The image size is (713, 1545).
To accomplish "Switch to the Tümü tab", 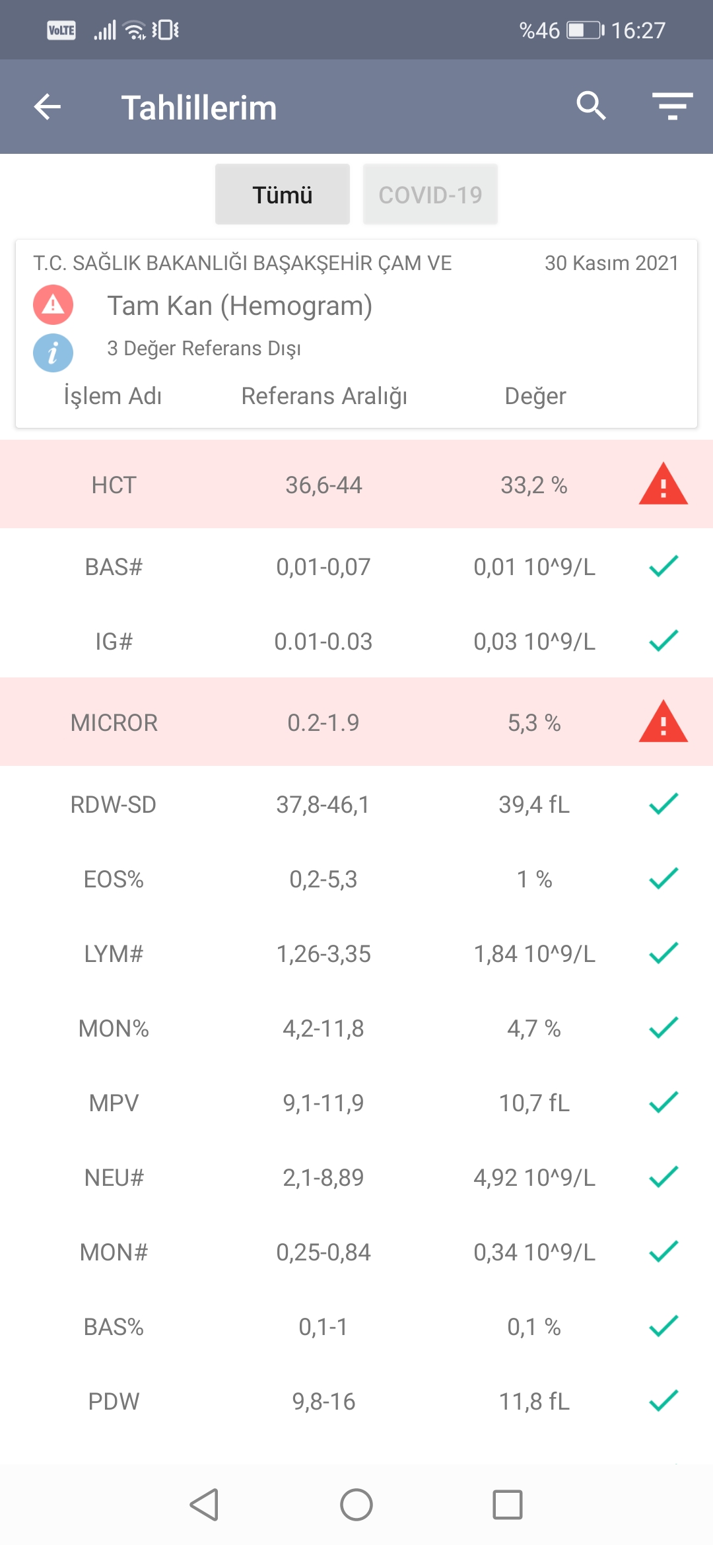I will [x=283, y=195].
